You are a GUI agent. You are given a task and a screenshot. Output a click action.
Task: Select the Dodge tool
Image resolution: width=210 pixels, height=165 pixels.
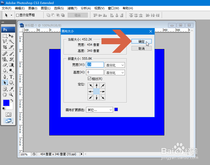click(x=11, y=70)
